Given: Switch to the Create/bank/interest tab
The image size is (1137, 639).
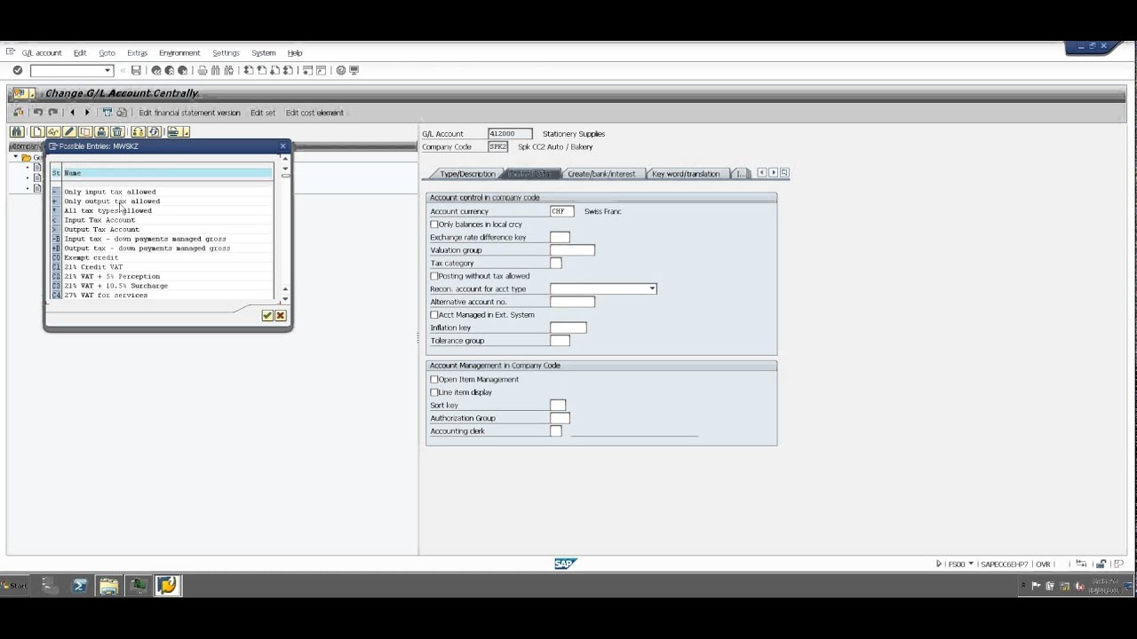Looking at the screenshot, I should click(x=600, y=174).
